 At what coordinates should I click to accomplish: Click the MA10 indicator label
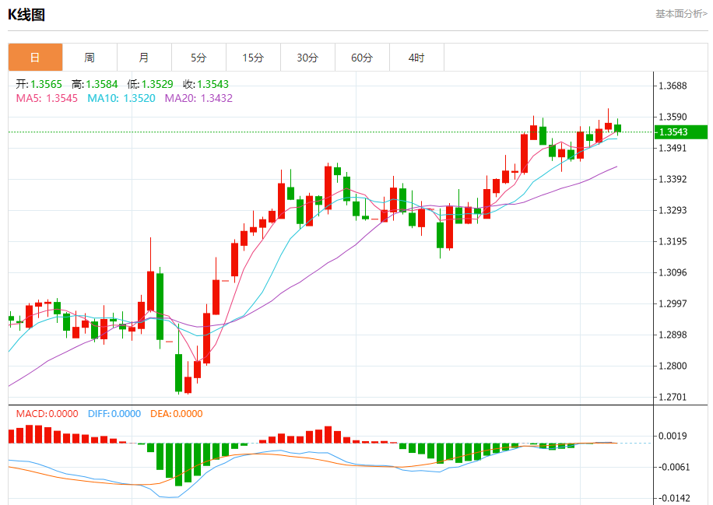[x=121, y=98]
